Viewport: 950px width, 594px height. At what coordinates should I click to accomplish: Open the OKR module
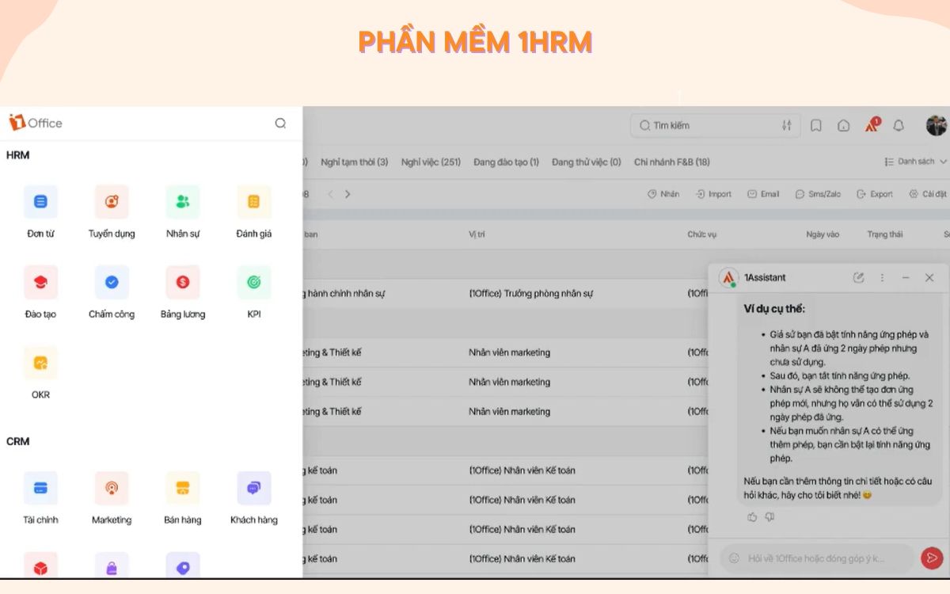(40, 372)
